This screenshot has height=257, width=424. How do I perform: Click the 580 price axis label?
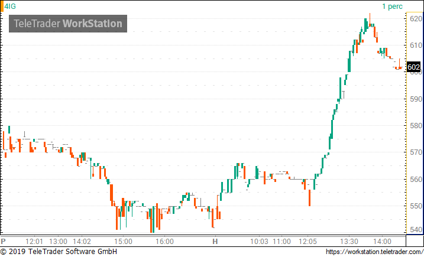click(416, 126)
